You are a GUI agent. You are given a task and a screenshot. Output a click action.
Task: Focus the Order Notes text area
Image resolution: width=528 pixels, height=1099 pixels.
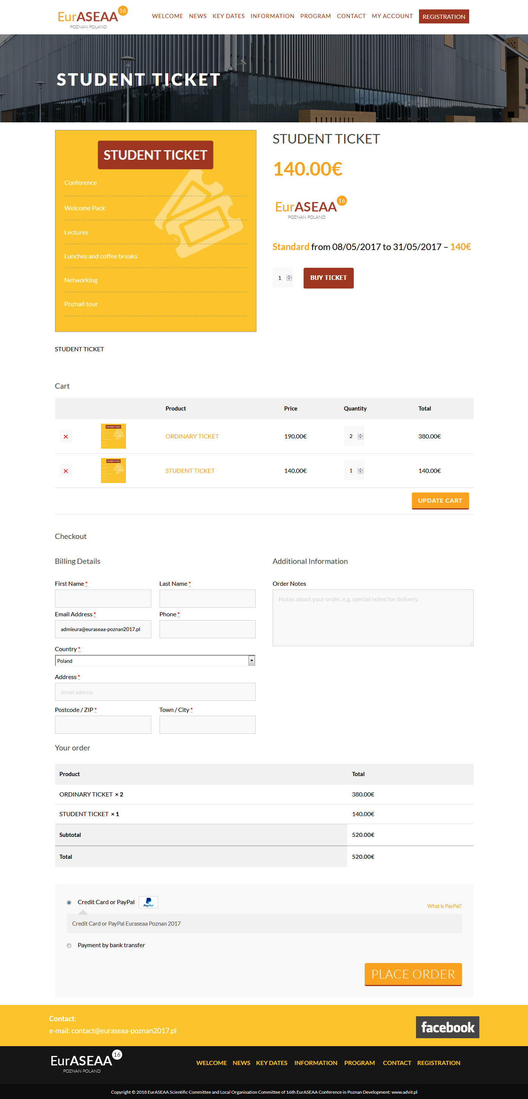(x=373, y=618)
